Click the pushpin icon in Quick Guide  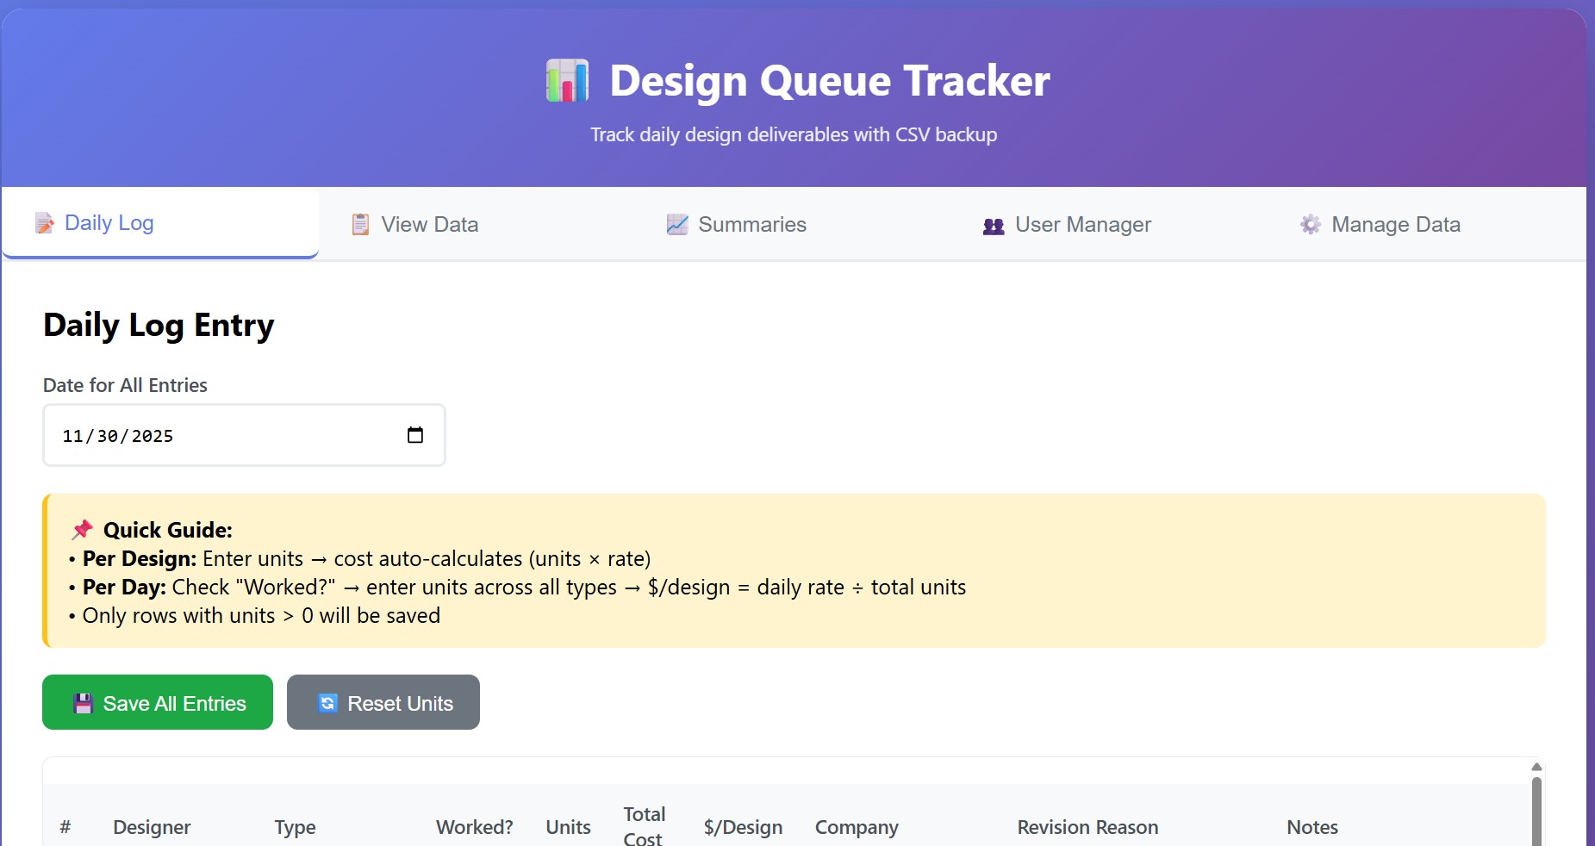coord(83,529)
